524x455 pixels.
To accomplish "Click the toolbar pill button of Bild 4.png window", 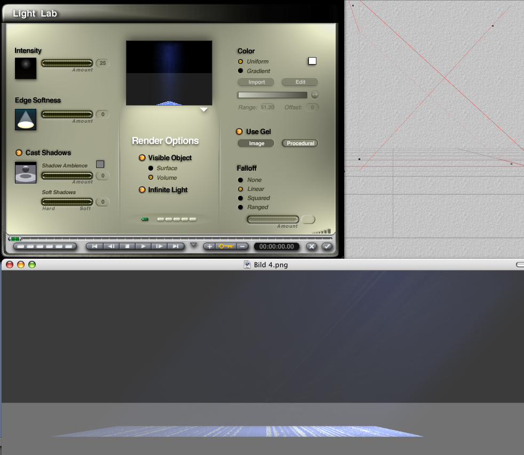I will [x=520, y=265].
